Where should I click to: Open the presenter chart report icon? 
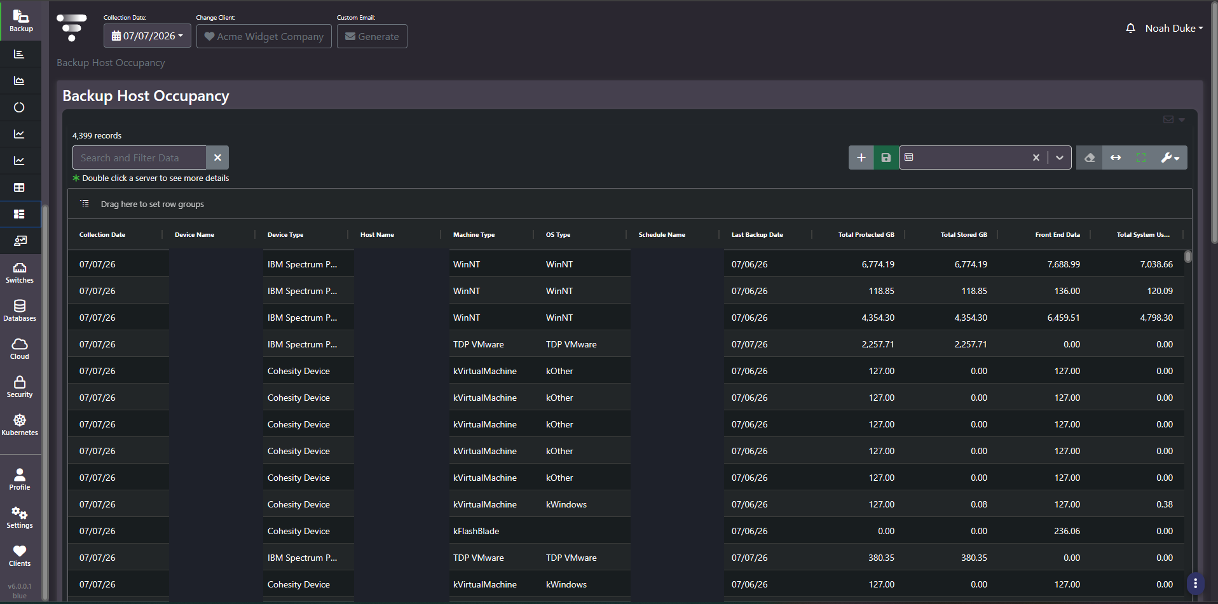coord(19,241)
